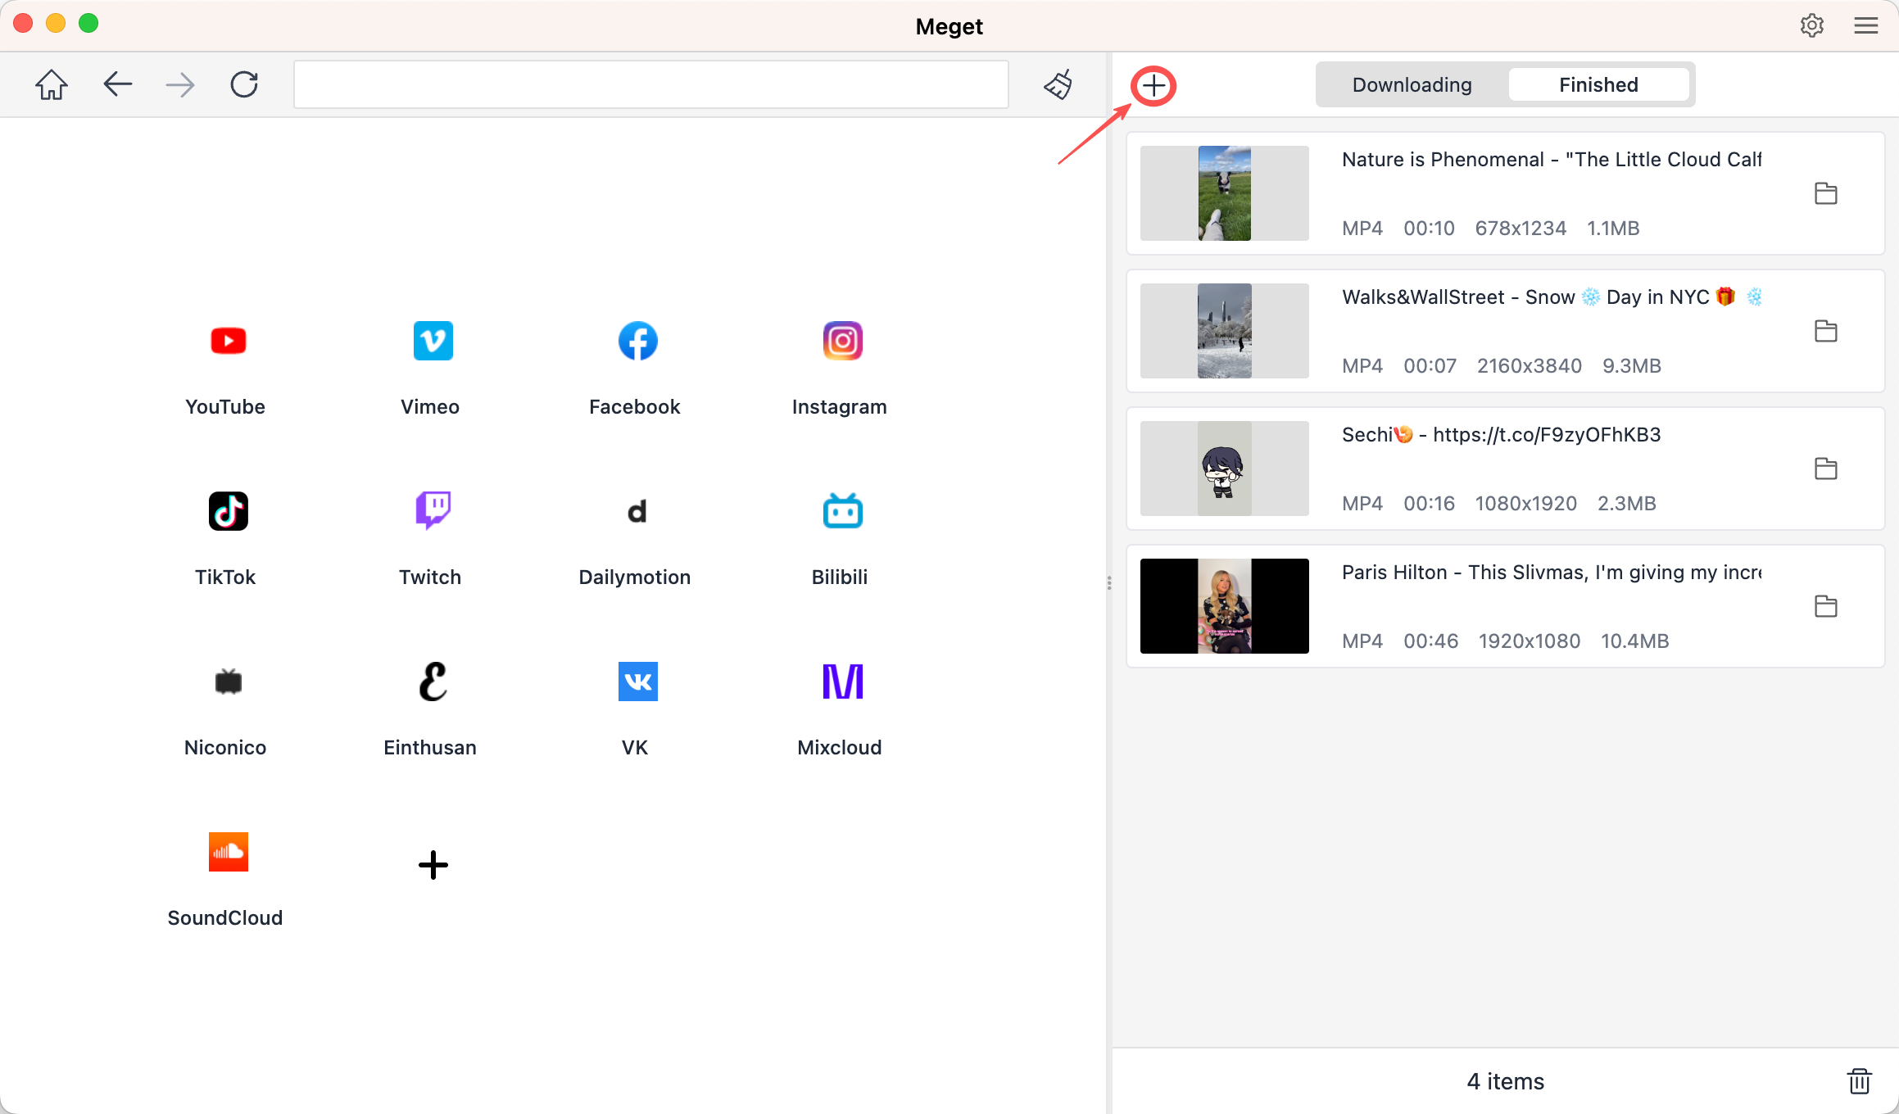Open the Bilibili shortcut
This screenshot has height=1114, width=1899.
(839, 510)
